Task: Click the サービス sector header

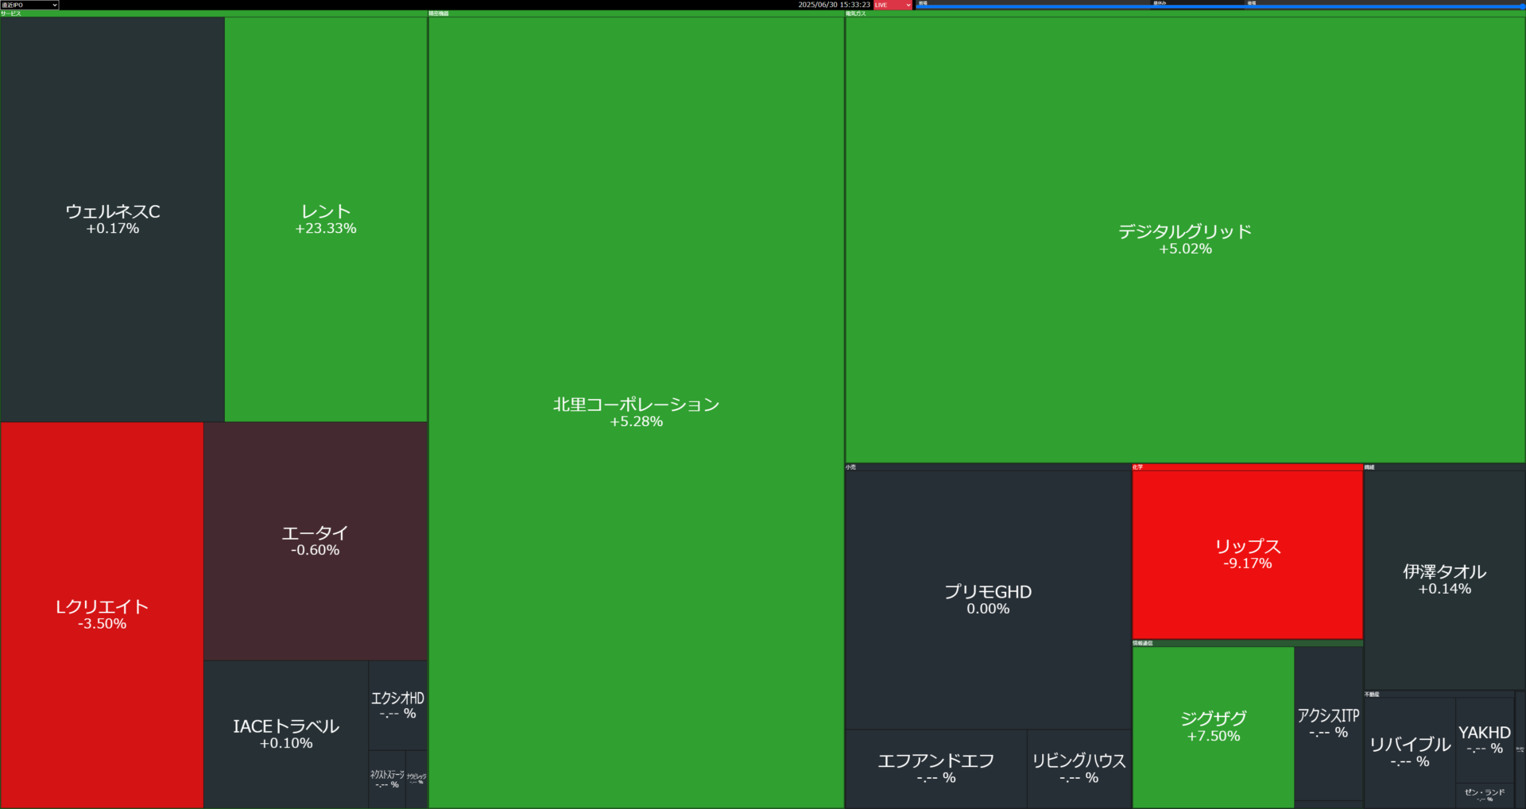Action: pos(214,14)
